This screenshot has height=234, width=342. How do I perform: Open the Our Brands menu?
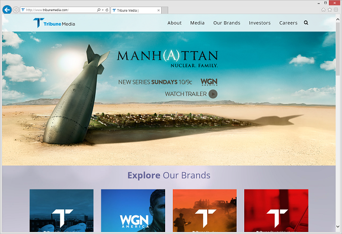(x=227, y=23)
